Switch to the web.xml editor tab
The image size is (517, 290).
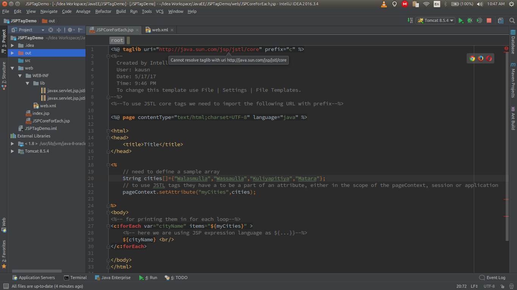(x=159, y=30)
